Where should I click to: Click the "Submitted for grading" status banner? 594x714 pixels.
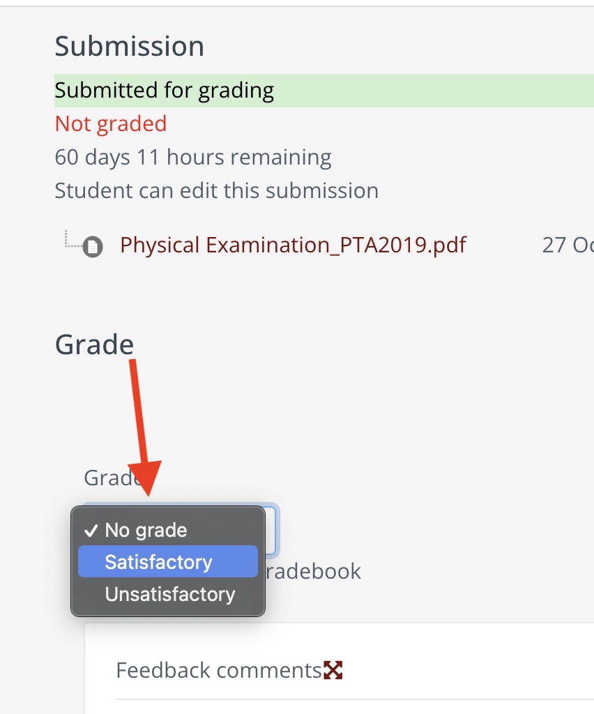(x=165, y=91)
